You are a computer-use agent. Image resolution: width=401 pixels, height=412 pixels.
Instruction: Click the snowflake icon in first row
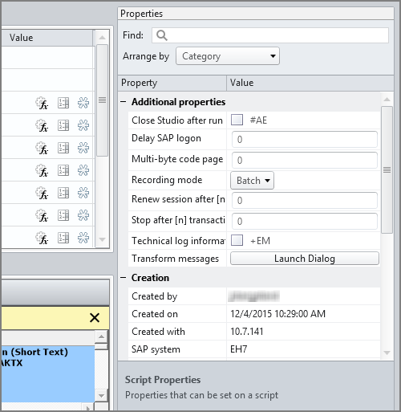83,103
